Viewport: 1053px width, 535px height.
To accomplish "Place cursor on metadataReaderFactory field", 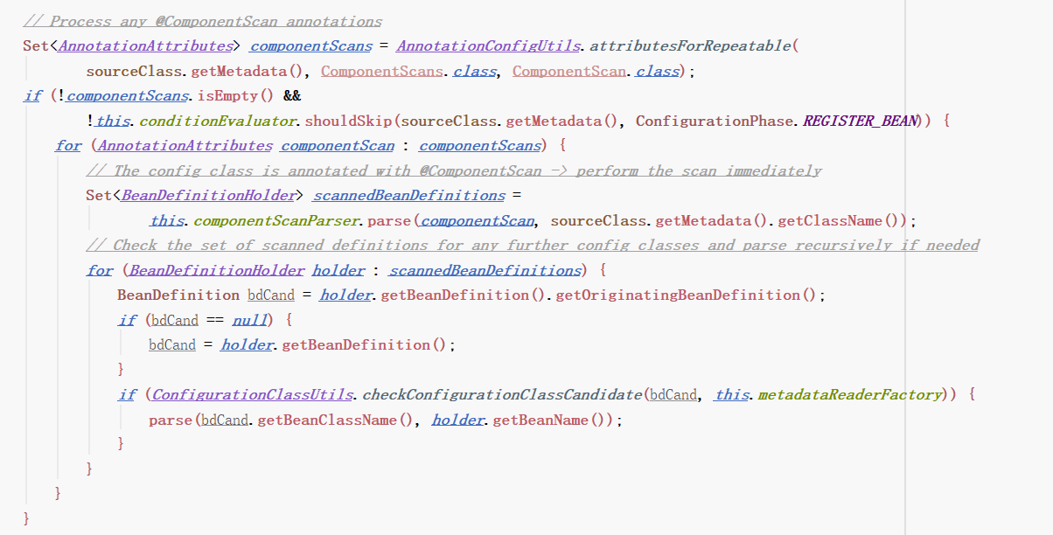I will (x=849, y=395).
